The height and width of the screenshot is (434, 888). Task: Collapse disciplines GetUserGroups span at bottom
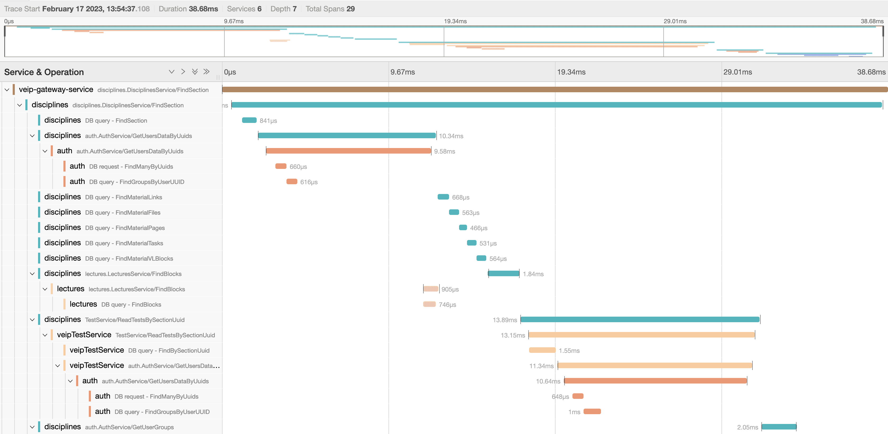point(33,427)
